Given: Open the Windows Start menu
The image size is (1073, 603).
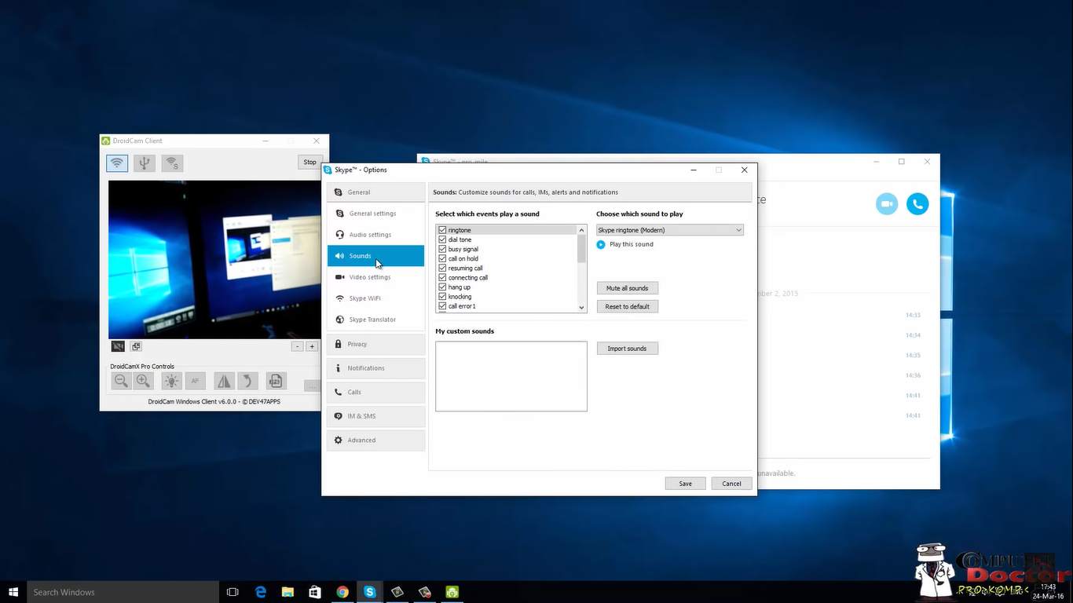Looking at the screenshot, I should [13, 592].
